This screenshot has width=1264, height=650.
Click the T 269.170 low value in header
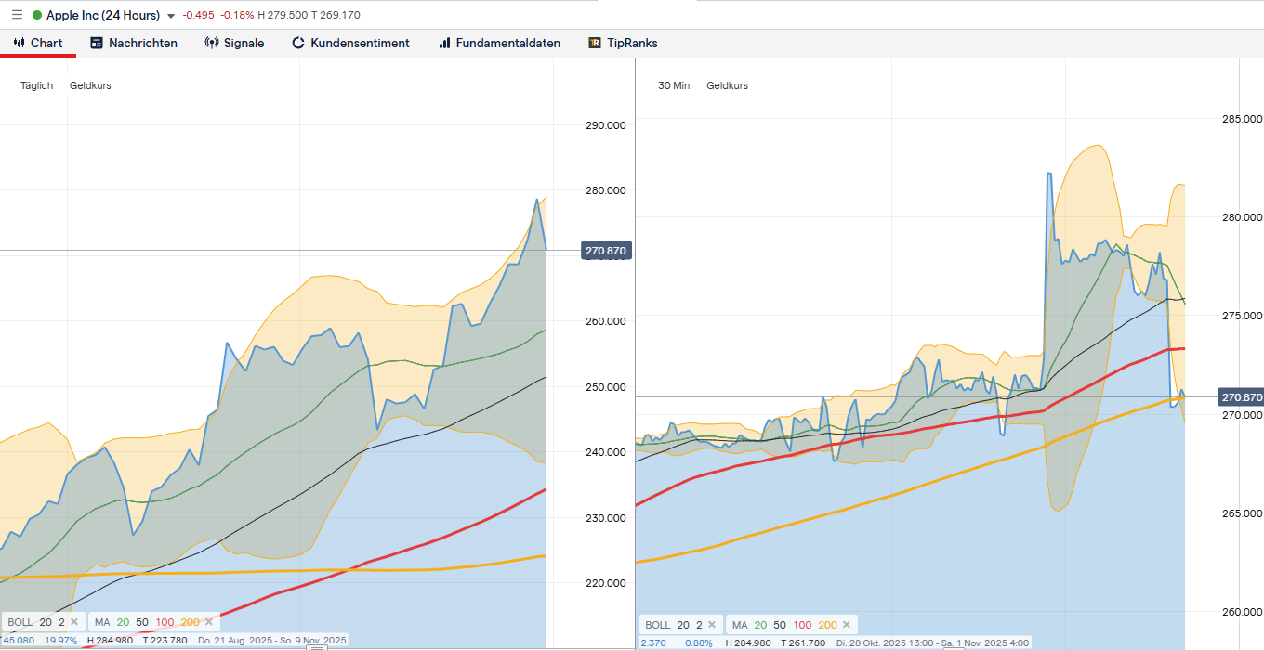[x=336, y=15]
